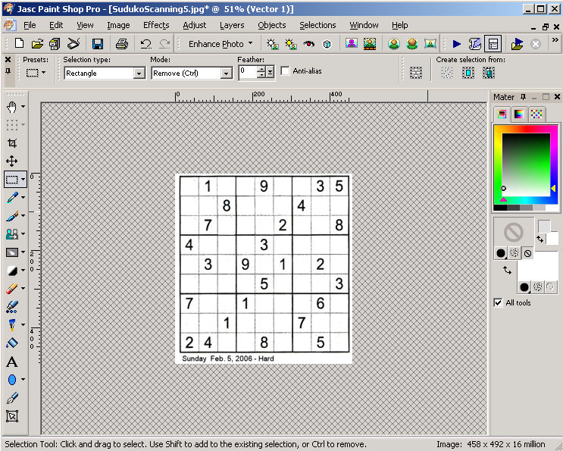Choose the Move tool
Image resolution: width=563 pixels, height=451 pixels.
coord(12,161)
